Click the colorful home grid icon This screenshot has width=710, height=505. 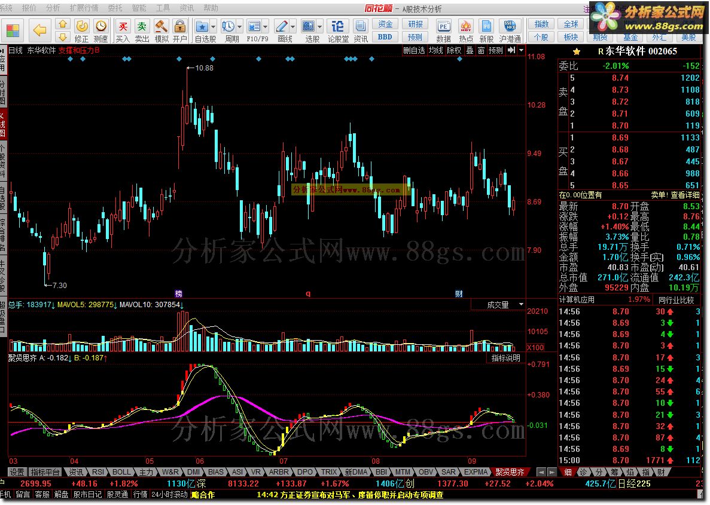(13, 30)
